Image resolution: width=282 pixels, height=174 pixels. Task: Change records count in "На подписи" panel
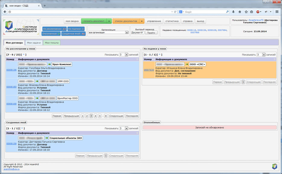point(261,55)
